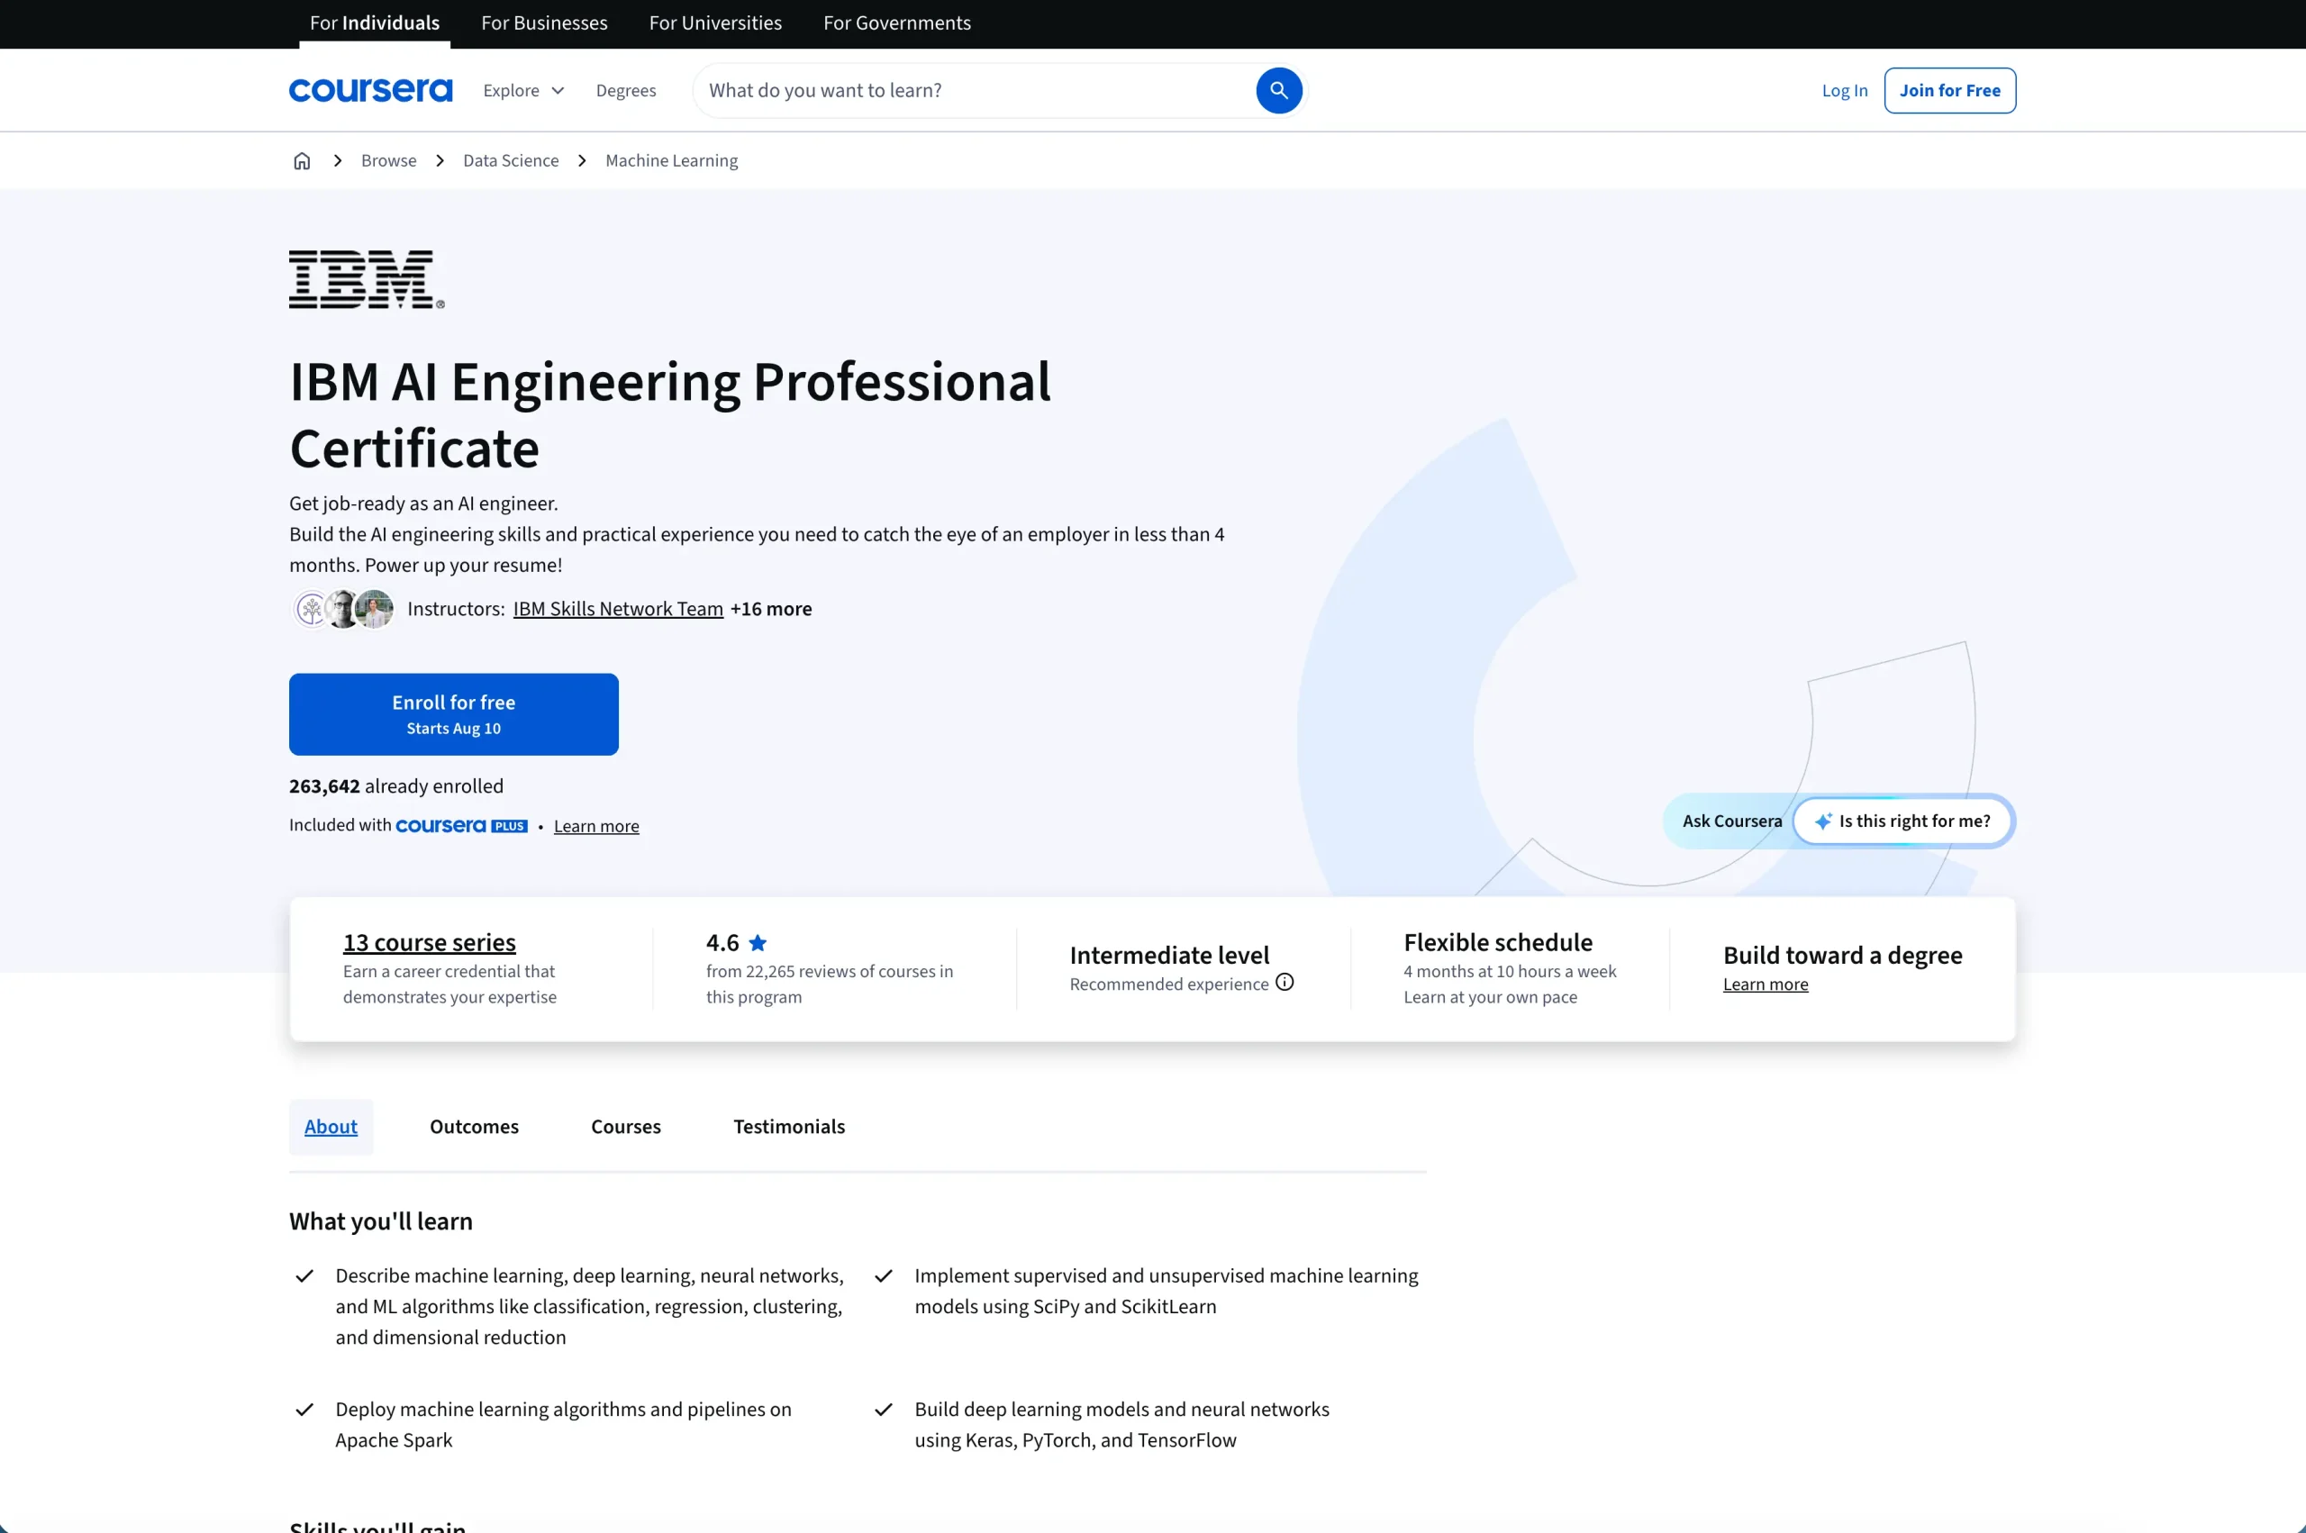The height and width of the screenshot is (1533, 2306).
Task: Click the blue rating star icon
Action: [758, 942]
